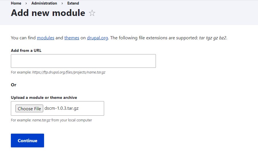Follow the themes hyperlink
This screenshot has width=258, height=155.
(x=72, y=38)
